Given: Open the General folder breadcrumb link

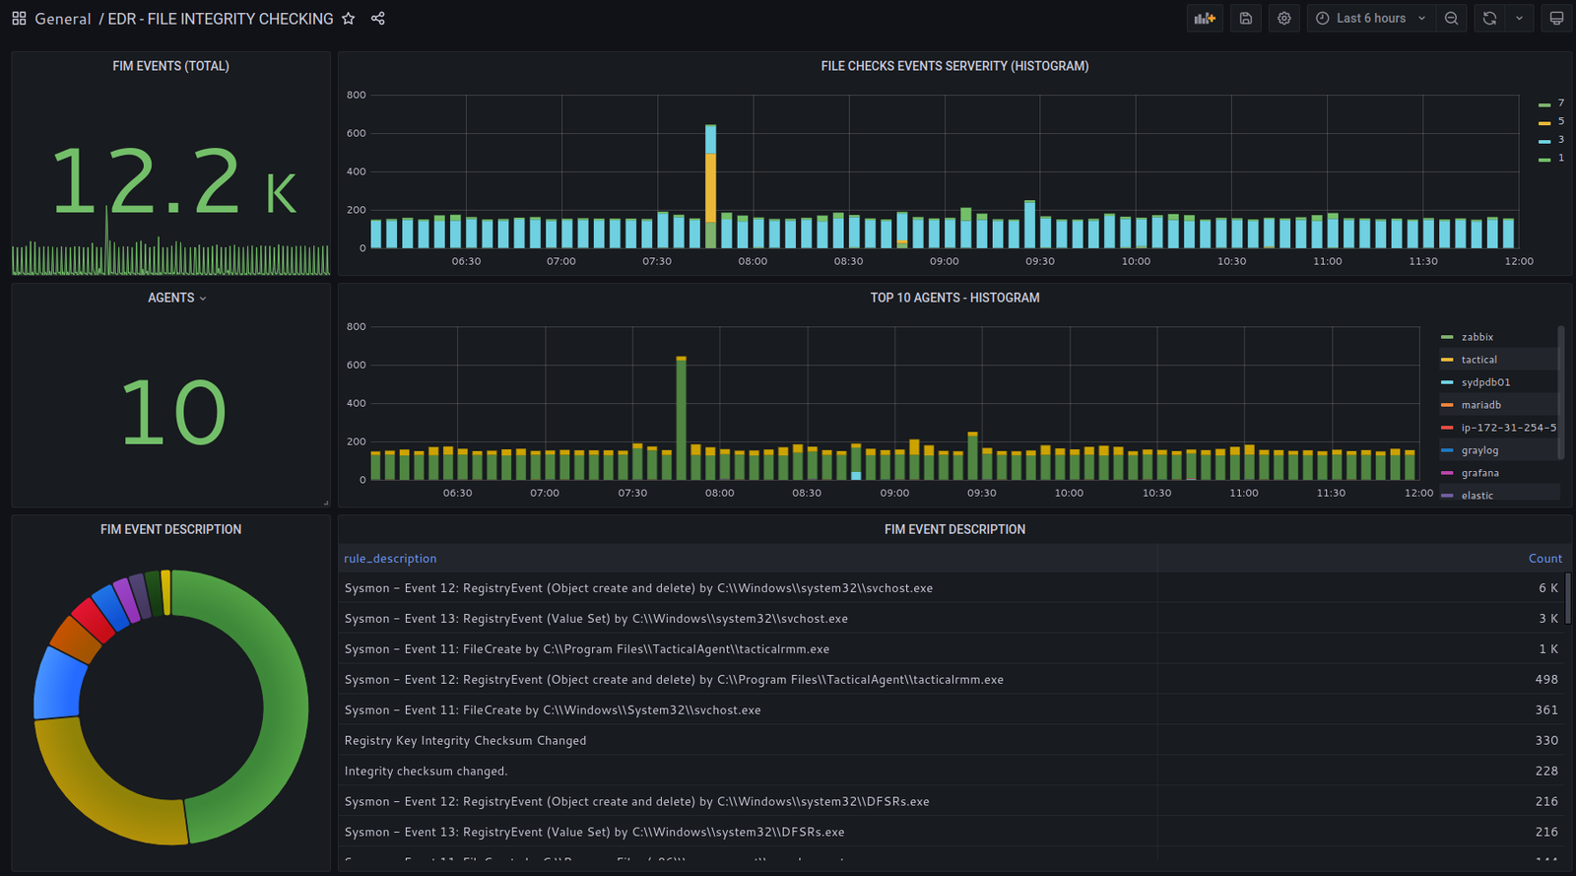Looking at the screenshot, I should (x=63, y=19).
